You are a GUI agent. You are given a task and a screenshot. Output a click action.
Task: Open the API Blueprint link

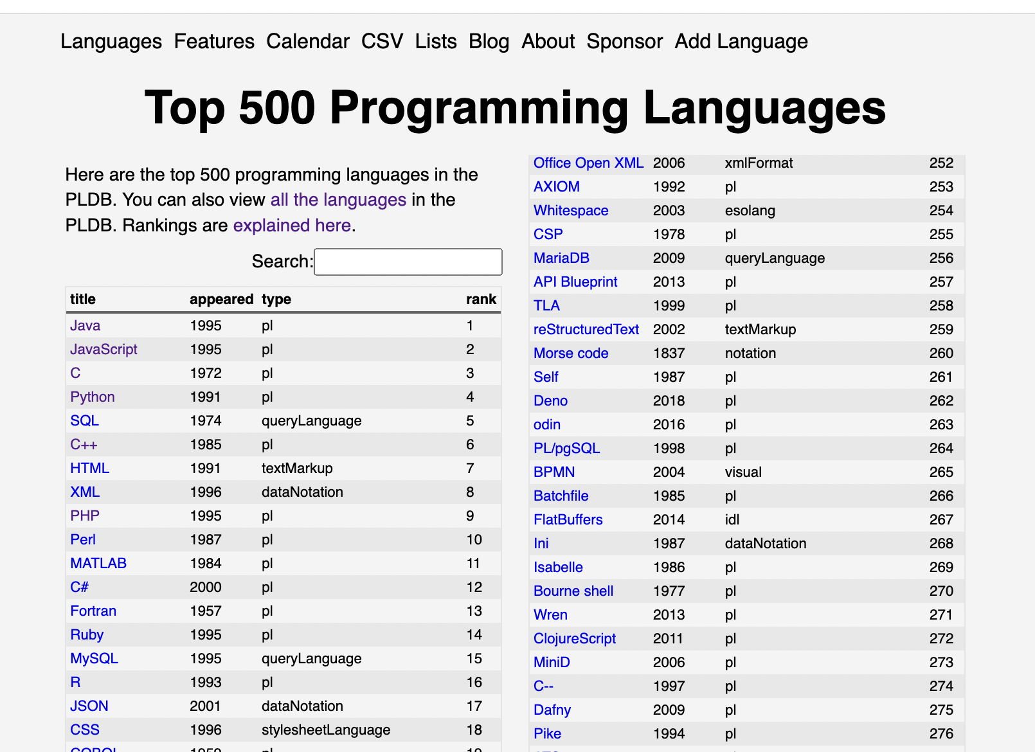[x=575, y=282]
